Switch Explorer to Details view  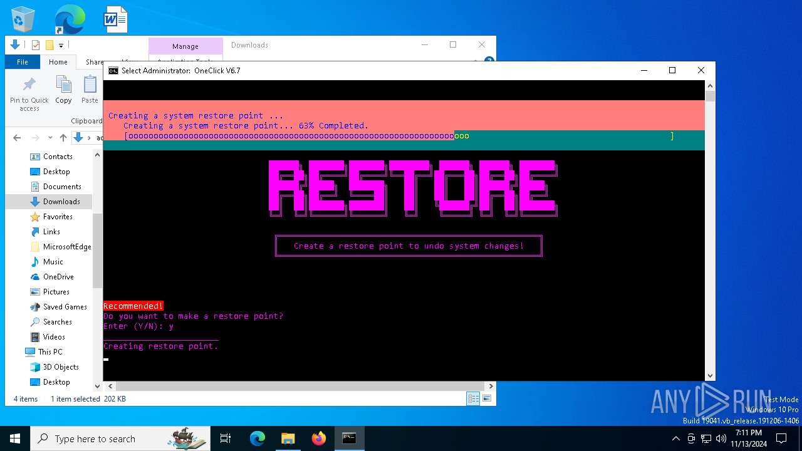coord(474,398)
